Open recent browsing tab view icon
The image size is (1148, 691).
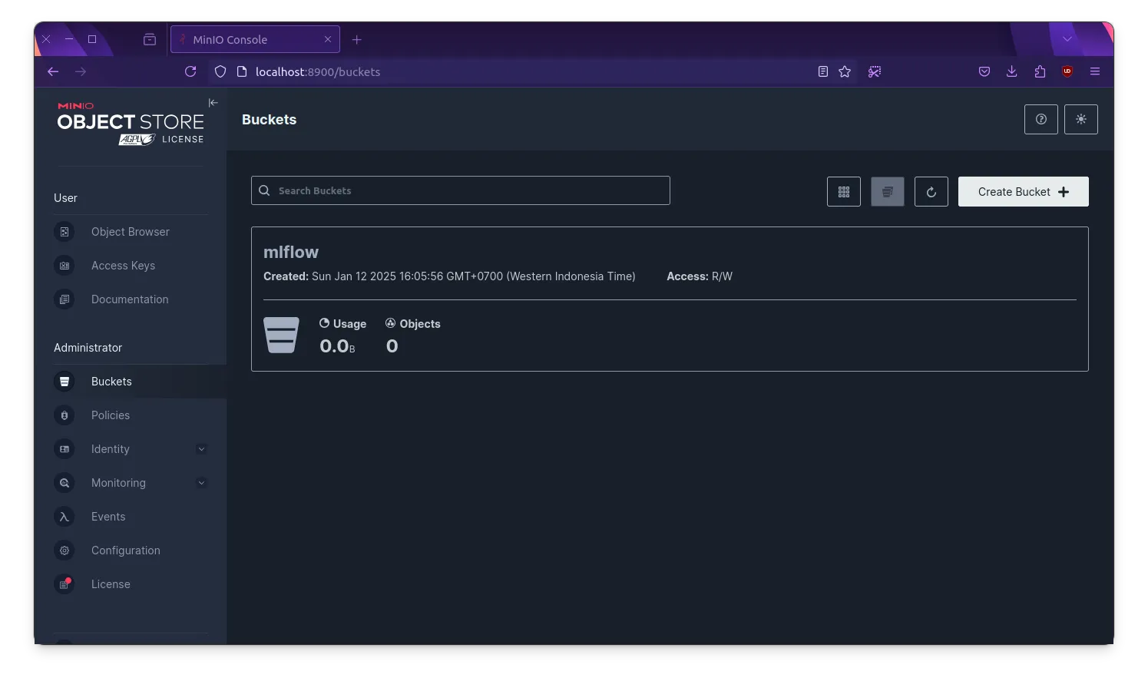point(150,39)
